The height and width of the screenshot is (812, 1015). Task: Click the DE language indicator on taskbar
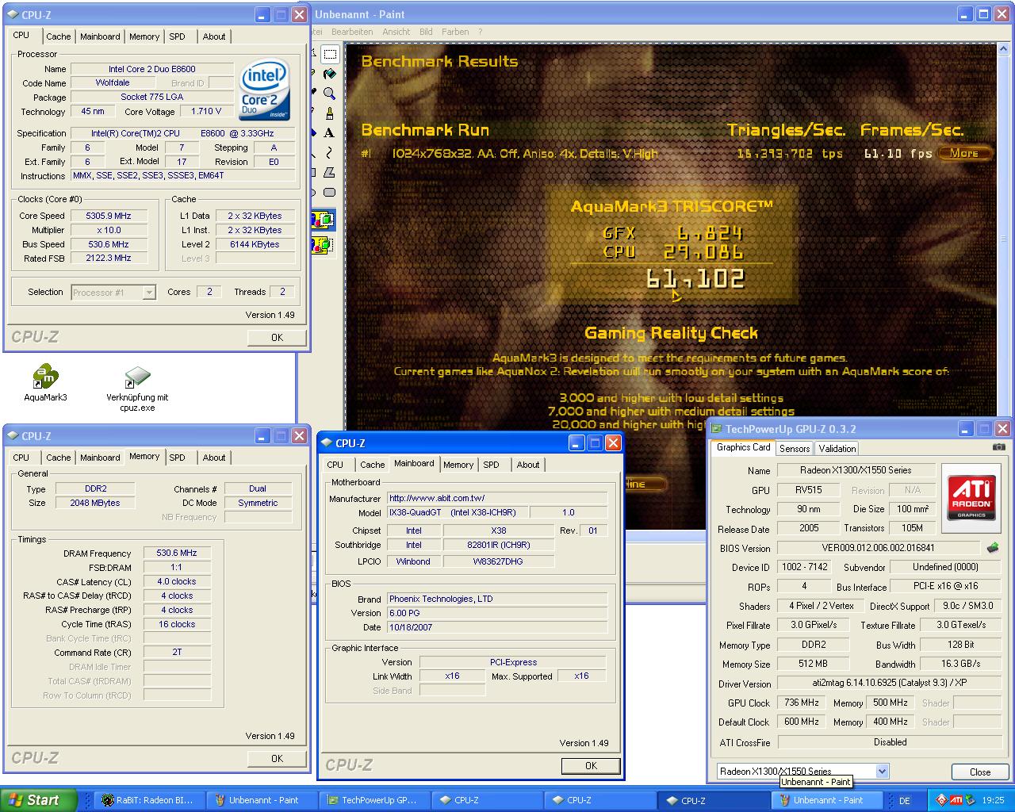click(904, 801)
